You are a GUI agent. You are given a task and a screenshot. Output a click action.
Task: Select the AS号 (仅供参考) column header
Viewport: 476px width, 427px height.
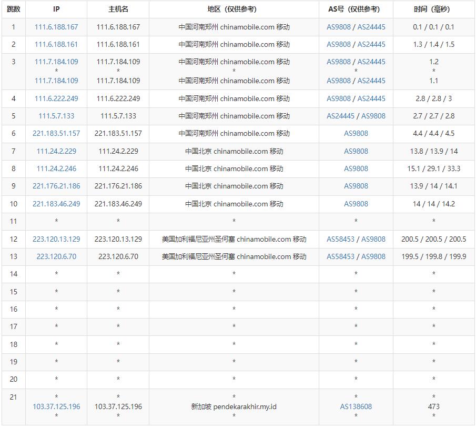pyautogui.click(x=356, y=9)
